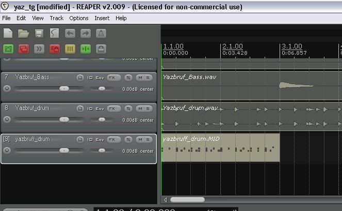Open FX chain for yazbruff_drum track 9
Screen dimensions: 342x211
(x=114, y=140)
